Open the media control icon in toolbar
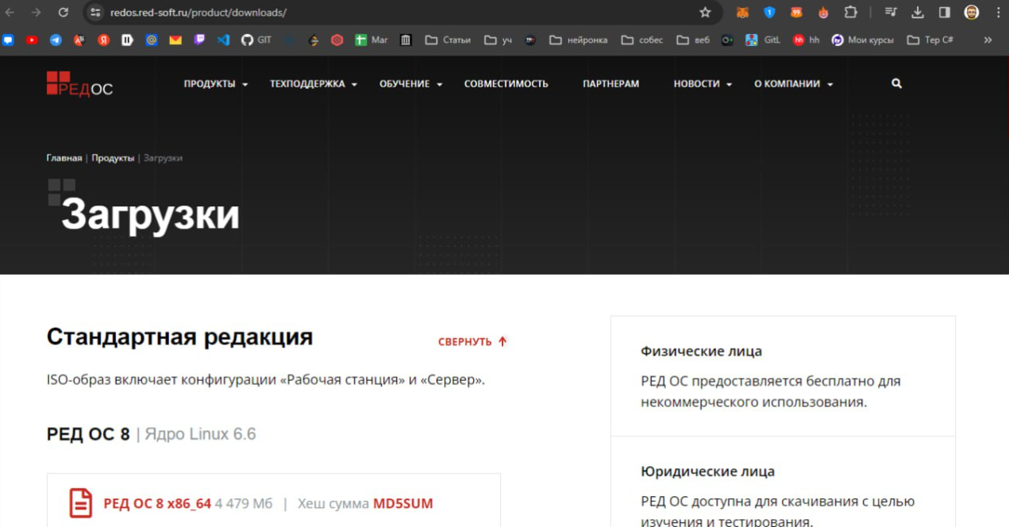The height and width of the screenshot is (527, 1009). (x=891, y=13)
